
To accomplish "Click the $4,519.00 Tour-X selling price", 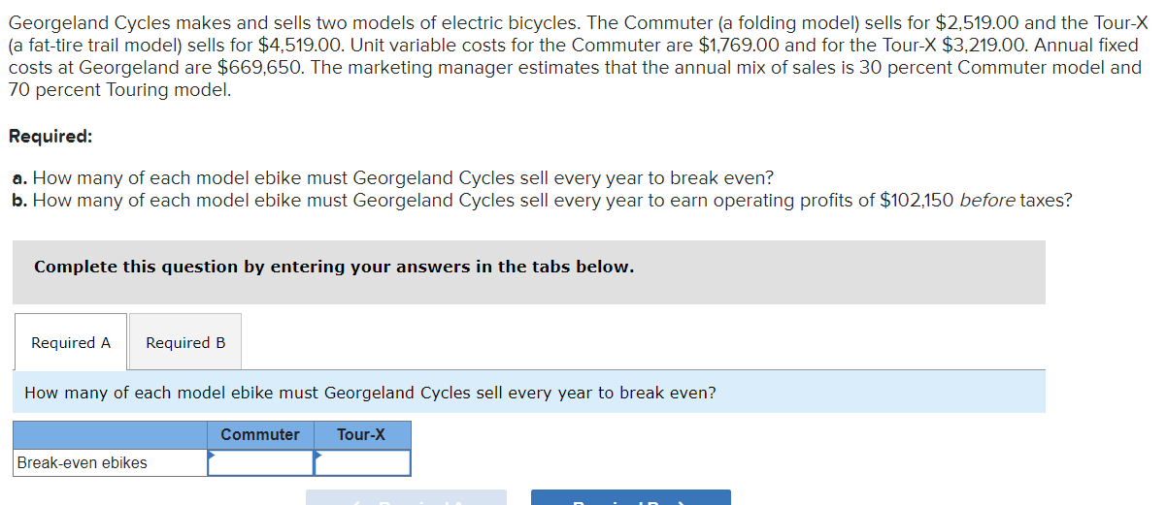I will pos(304,45).
